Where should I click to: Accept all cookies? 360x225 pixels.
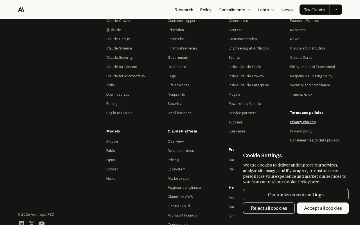[323, 208]
